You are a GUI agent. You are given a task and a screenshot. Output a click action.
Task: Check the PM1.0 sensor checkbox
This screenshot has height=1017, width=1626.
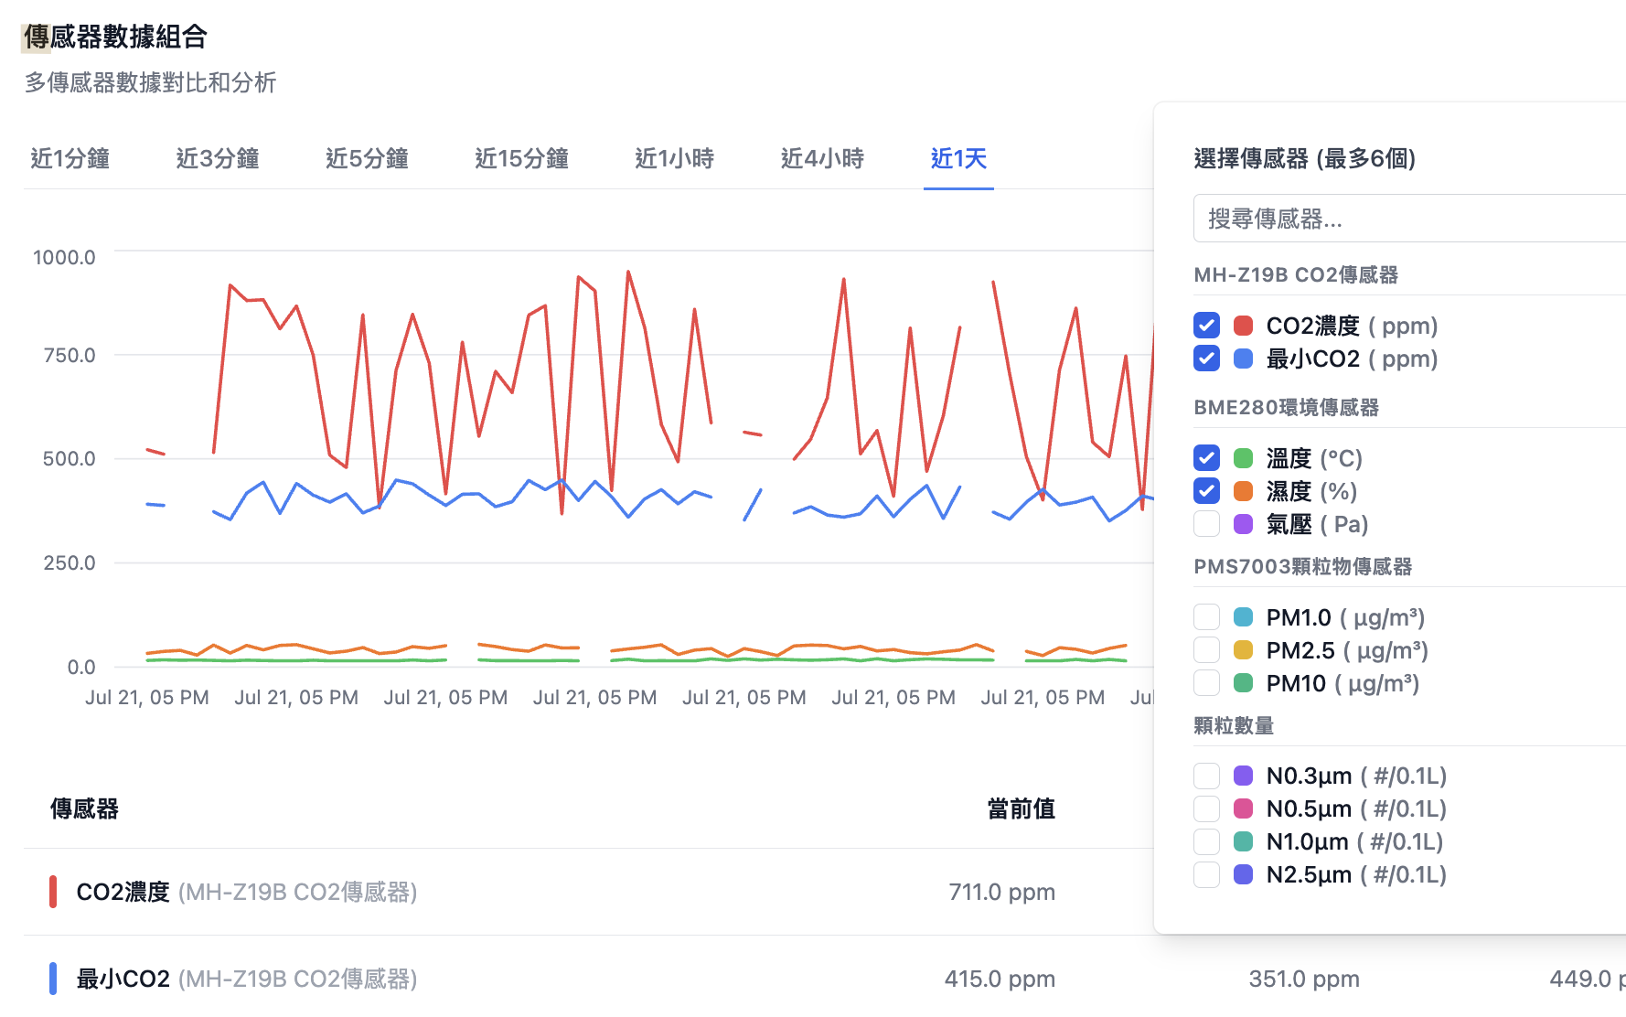point(1206,617)
